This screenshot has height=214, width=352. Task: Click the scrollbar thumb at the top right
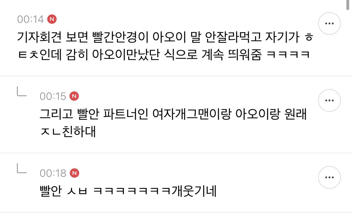point(348,5)
